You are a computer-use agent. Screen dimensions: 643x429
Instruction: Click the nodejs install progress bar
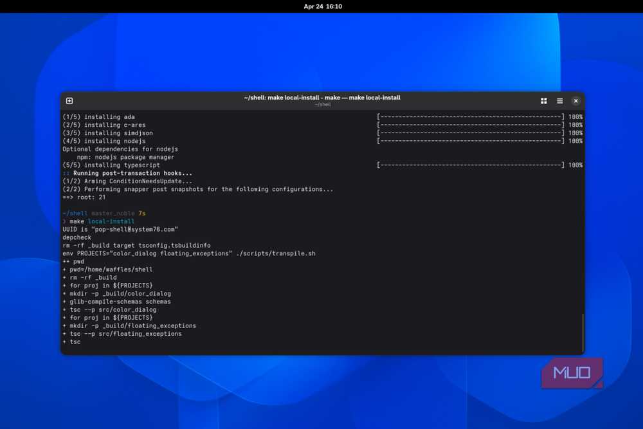(471, 141)
